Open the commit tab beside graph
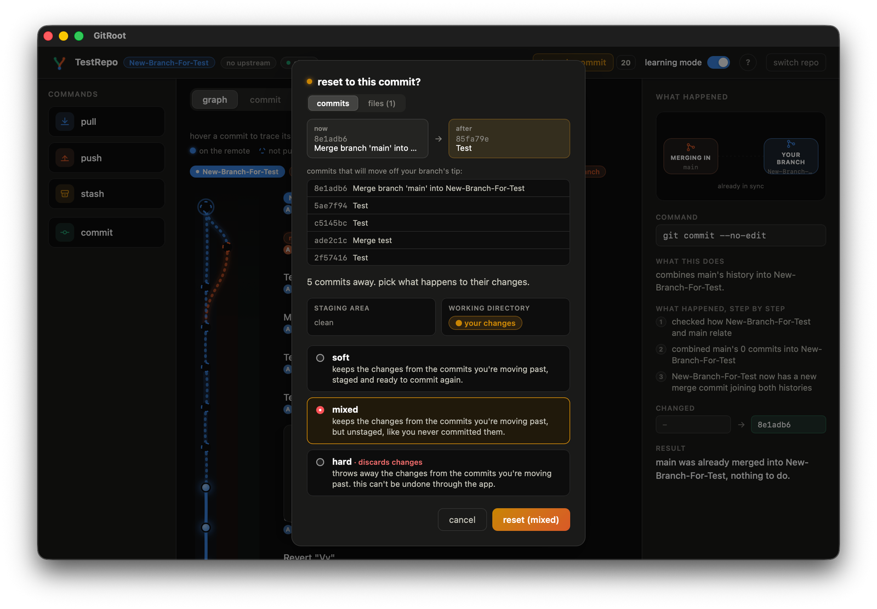 tap(265, 100)
